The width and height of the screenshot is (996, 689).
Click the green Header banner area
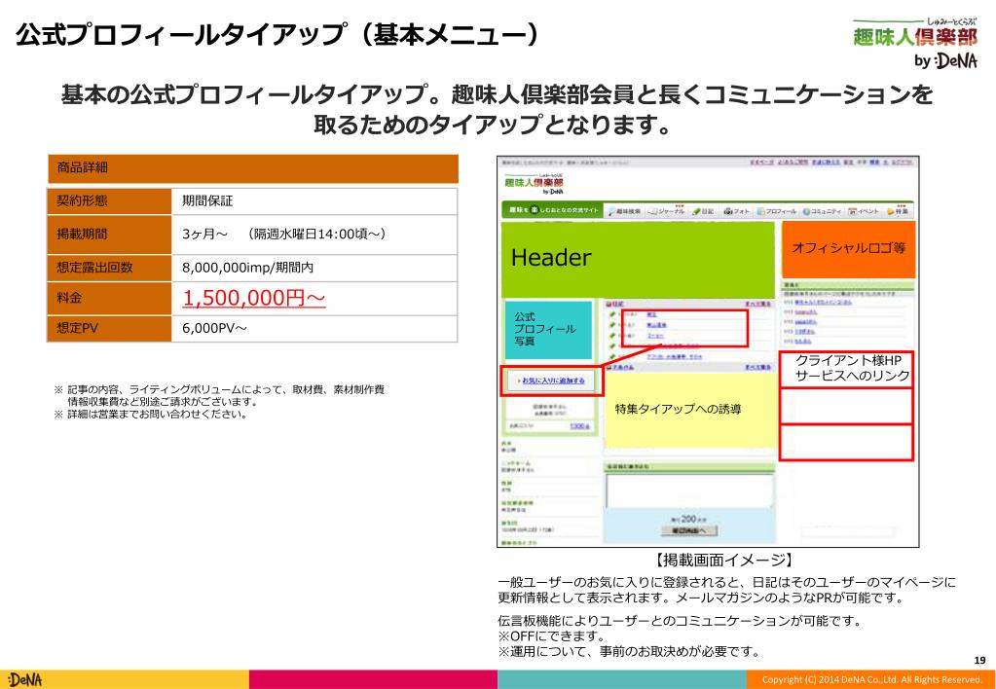click(x=638, y=259)
